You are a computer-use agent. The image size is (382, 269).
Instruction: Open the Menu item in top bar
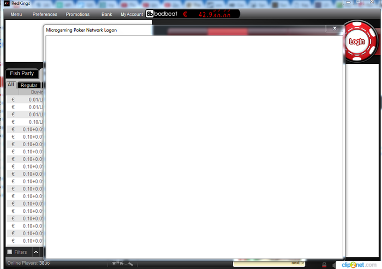[16, 14]
